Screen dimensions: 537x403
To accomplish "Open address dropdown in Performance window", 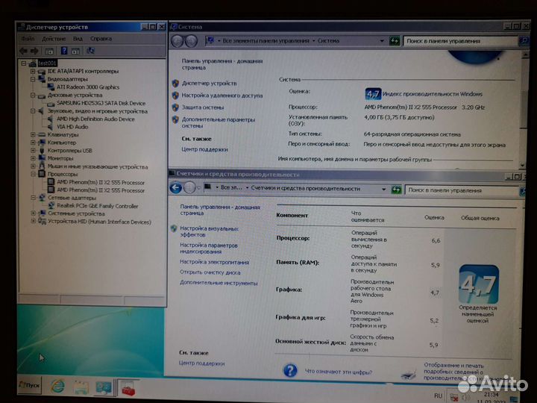I will pos(383,189).
